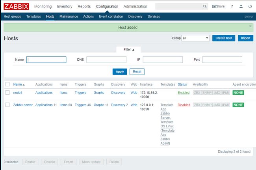256x170 pixels.
Task: Dismiss the Host added message
Action: [250, 26]
